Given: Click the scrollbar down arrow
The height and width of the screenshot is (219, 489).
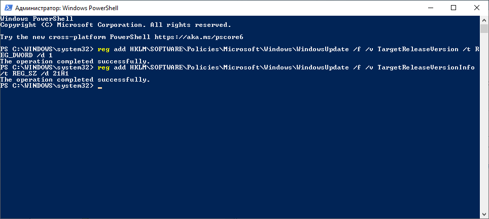Looking at the screenshot, I should pos(484,214).
